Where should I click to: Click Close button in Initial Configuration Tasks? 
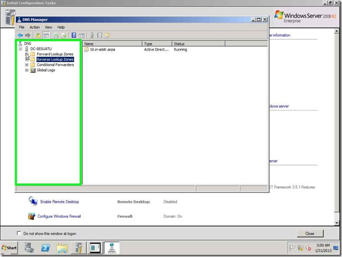coord(310,234)
